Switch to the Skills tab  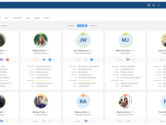click(7, 18)
